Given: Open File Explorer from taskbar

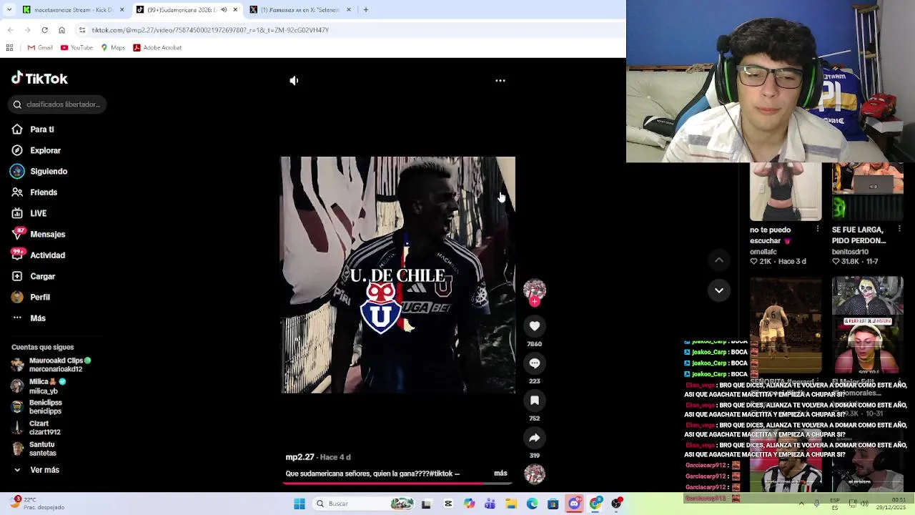Looking at the screenshot, I should (x=511, y=504).
